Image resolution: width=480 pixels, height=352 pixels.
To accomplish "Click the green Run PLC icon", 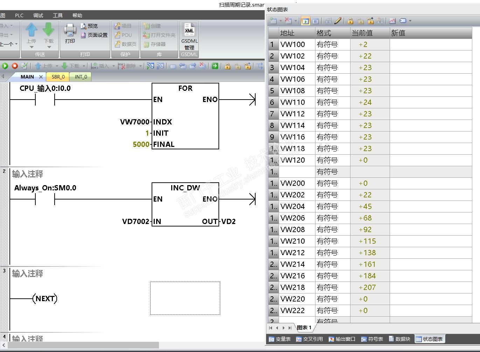I will (5, 66).
